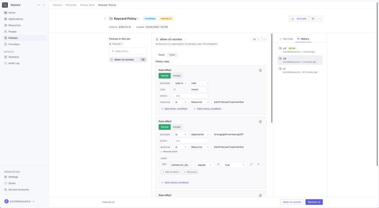Delete the second rule (Application principal) trash icon
This screenshot has height=208, width=379.
(x=260, y=122)
